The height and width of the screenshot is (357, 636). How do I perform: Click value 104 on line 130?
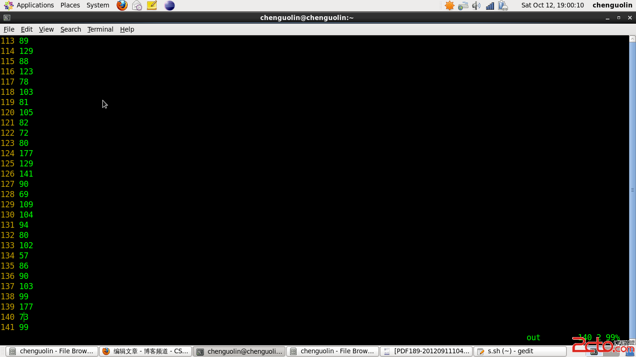point(26,215)
